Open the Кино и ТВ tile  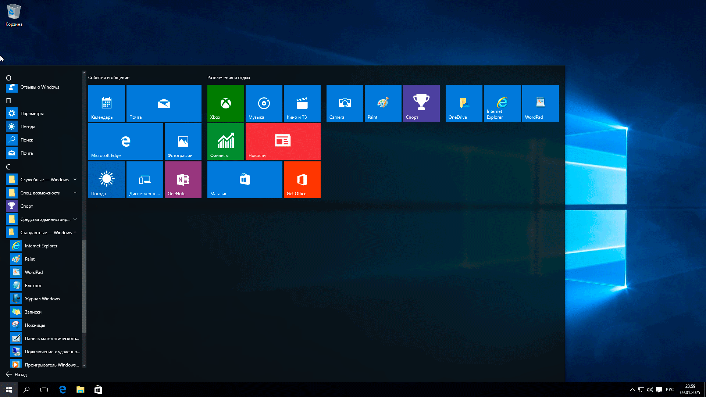(x=302, y=103)
